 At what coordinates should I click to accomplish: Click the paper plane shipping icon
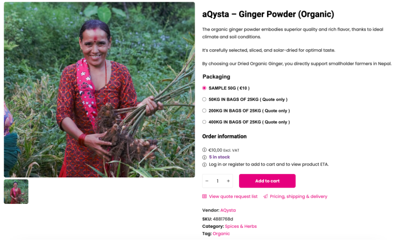click(x=266, y=196)
